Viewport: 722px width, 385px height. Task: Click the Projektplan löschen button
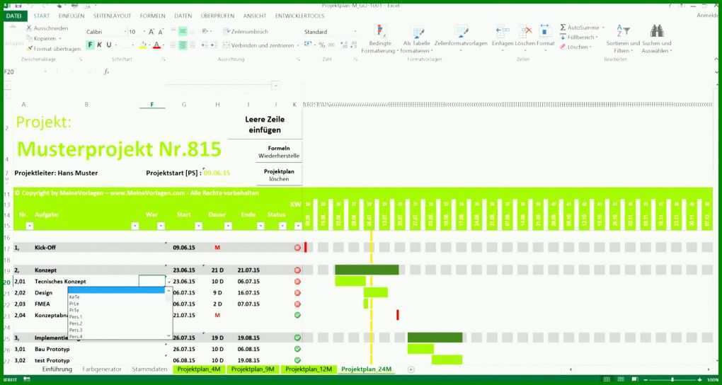pos(279,175)
